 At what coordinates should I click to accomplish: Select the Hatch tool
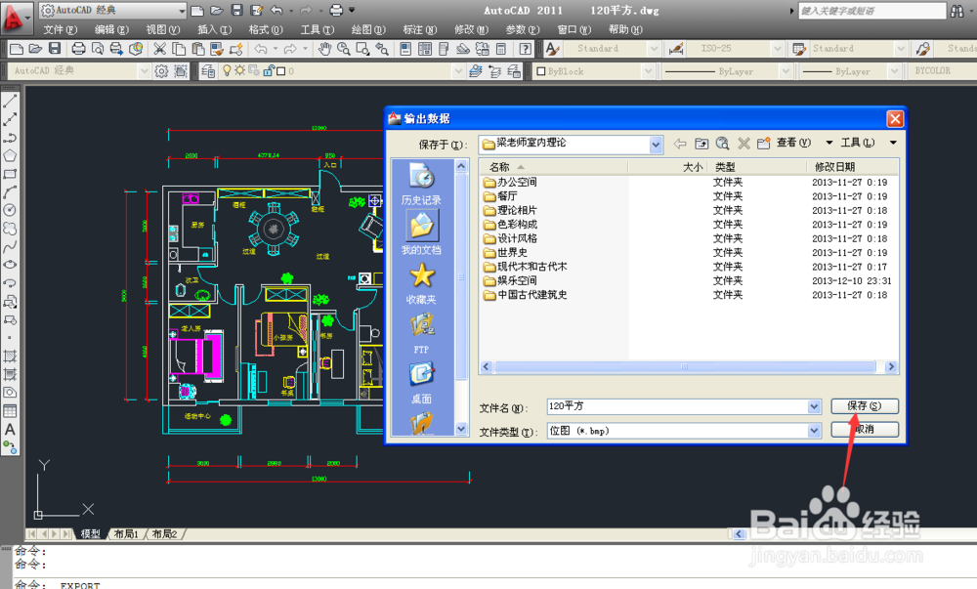(10, 357)
